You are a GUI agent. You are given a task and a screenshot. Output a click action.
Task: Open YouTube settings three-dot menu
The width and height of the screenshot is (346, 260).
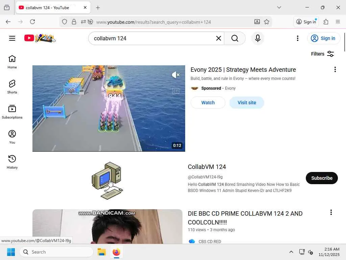click(x=297, y=38)
